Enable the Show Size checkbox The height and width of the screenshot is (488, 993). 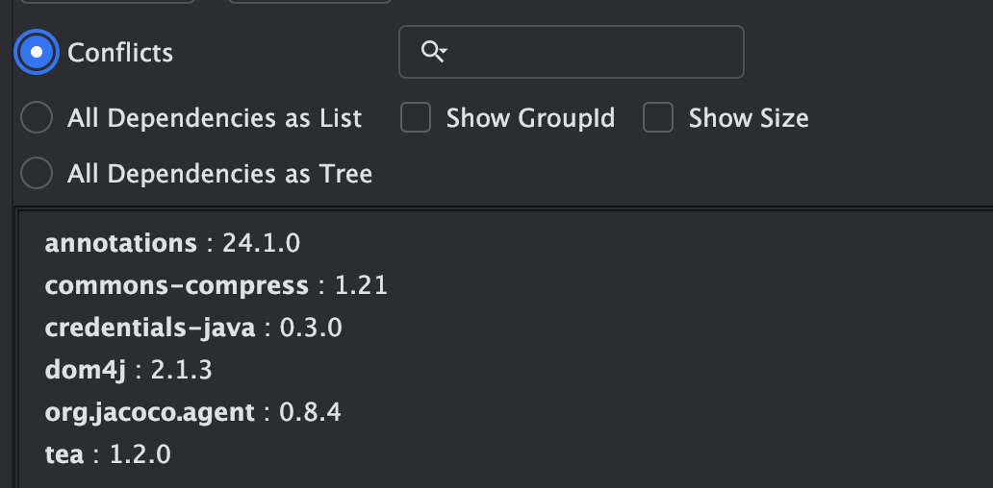click(x=658, y=118)
